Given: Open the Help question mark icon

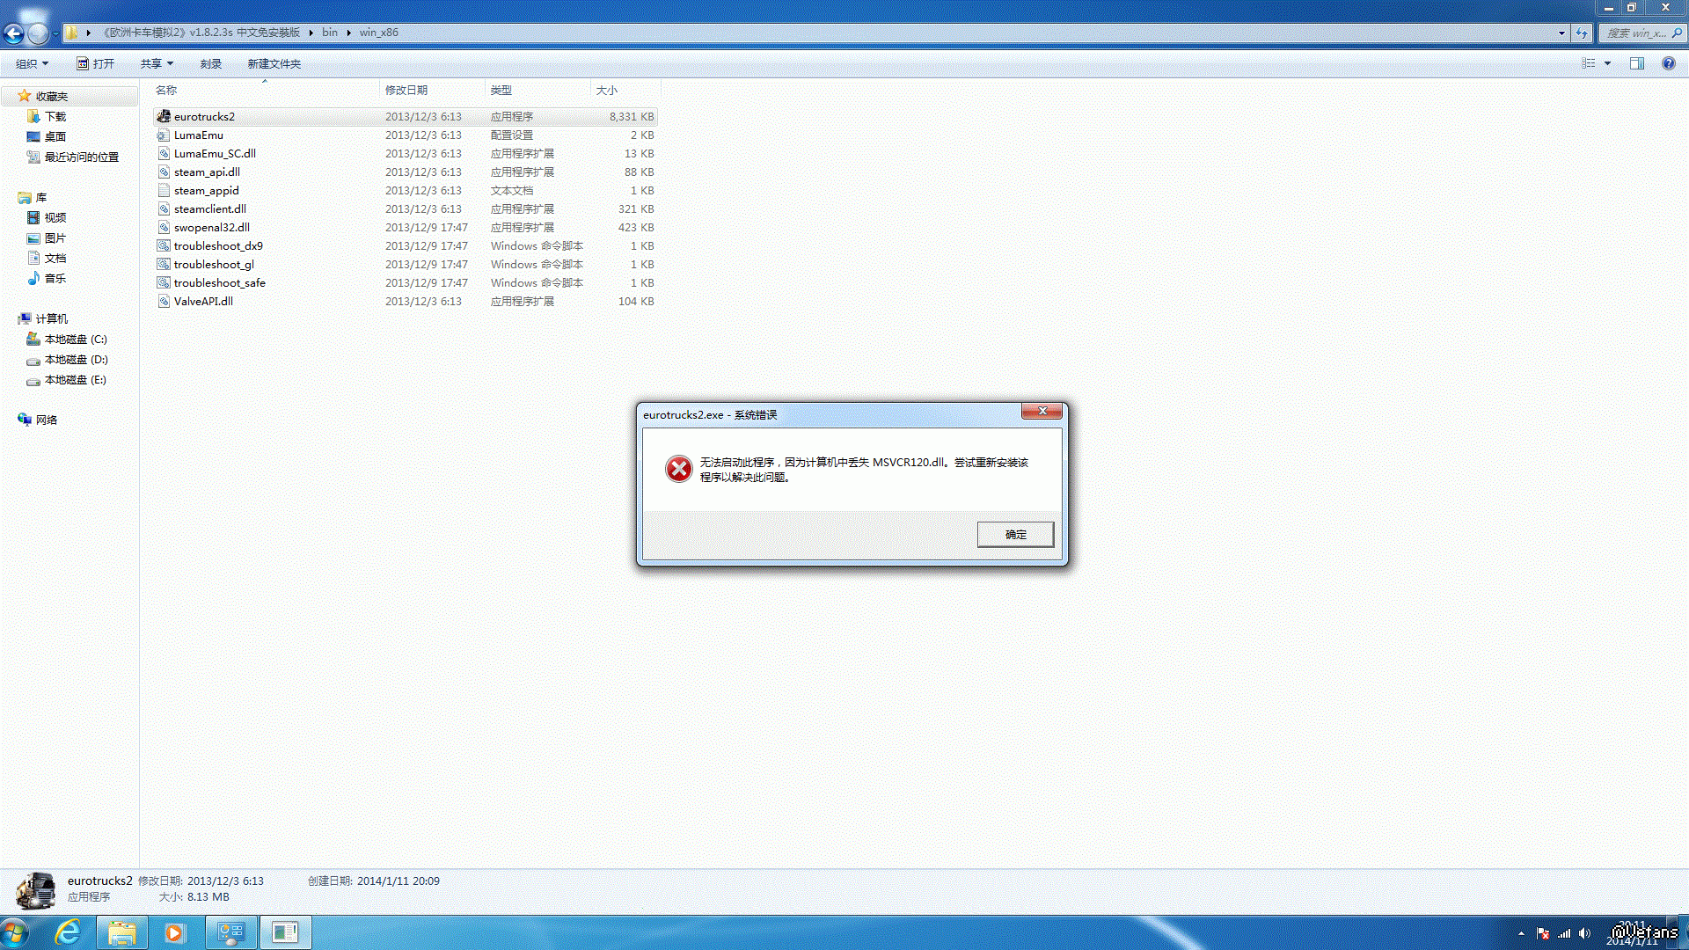Looking at the screenshot, I should [1668, 63].
